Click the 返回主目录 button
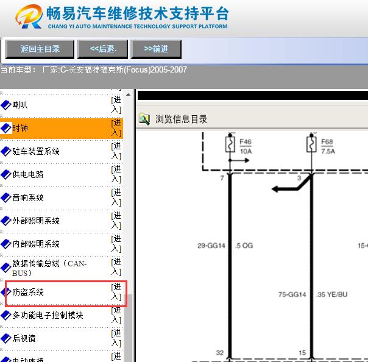 [40, 49]
